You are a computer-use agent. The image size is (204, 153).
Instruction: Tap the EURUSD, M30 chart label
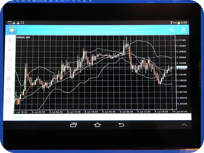(x=23, y=38)
